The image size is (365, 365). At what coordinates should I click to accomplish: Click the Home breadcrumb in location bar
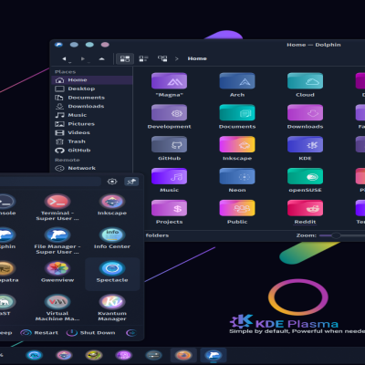197,58
